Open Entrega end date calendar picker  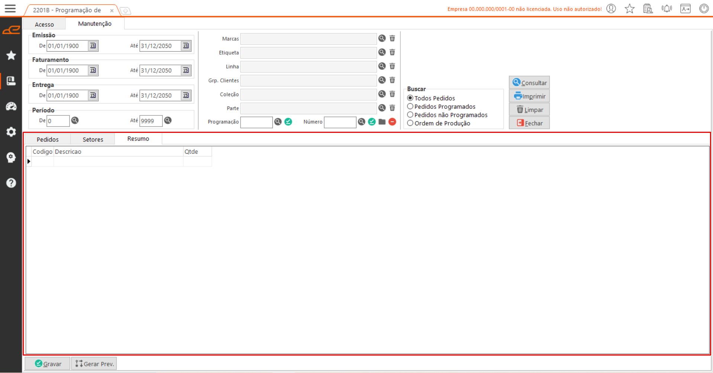185,95
